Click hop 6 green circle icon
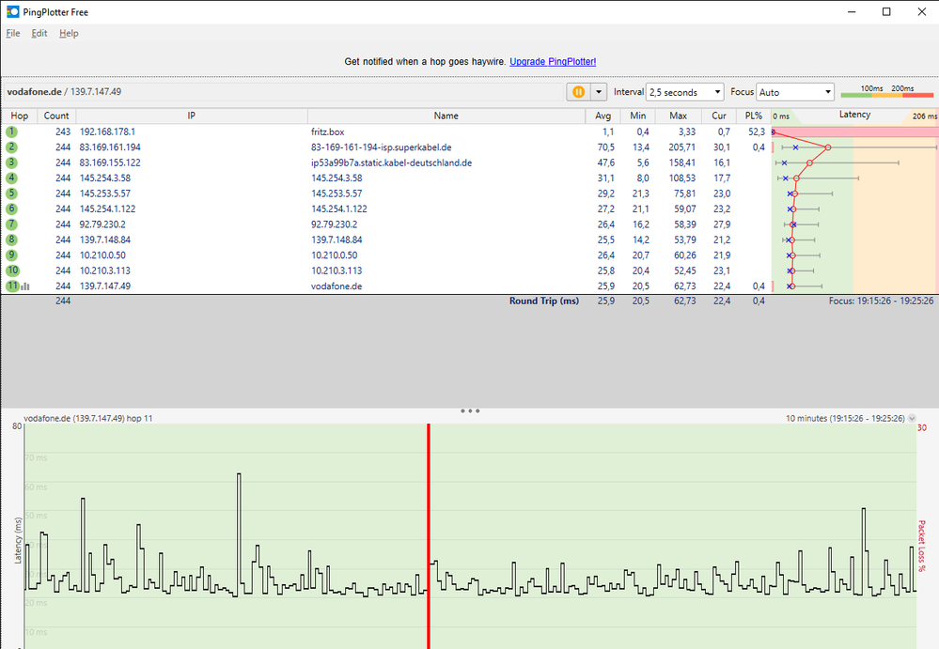 (12, 209)
